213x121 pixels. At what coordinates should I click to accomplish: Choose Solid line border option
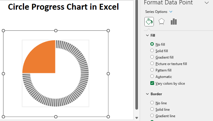tap(152, 109)
